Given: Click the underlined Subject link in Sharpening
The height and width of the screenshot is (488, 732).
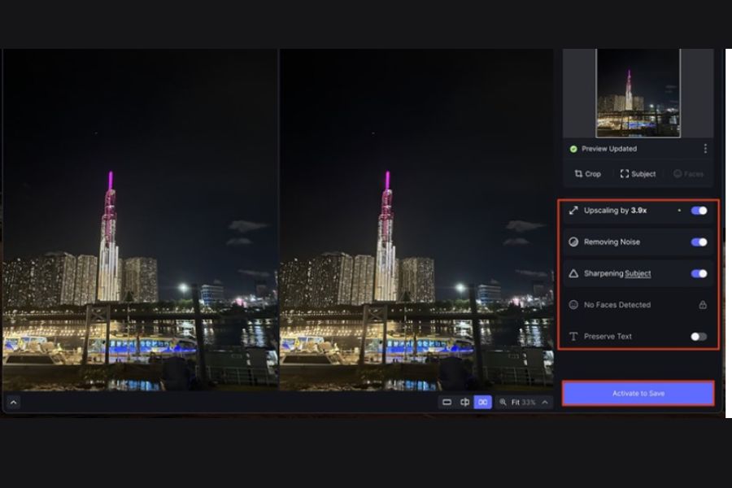Looking at the screenshot, I should coord(638,274).
